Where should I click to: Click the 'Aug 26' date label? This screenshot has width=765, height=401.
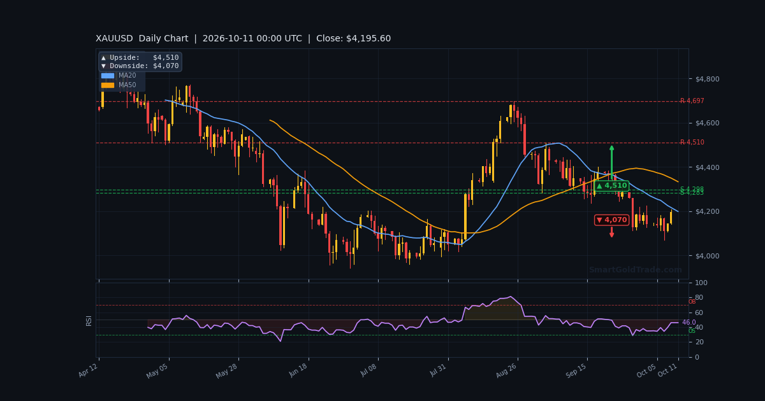tap(507, 370)
